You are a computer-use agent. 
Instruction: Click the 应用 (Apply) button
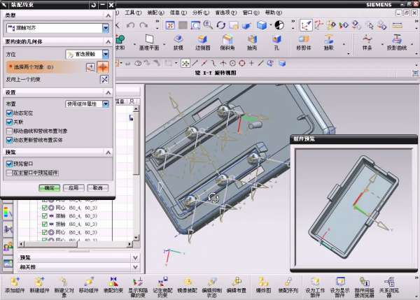click(73, 188)
